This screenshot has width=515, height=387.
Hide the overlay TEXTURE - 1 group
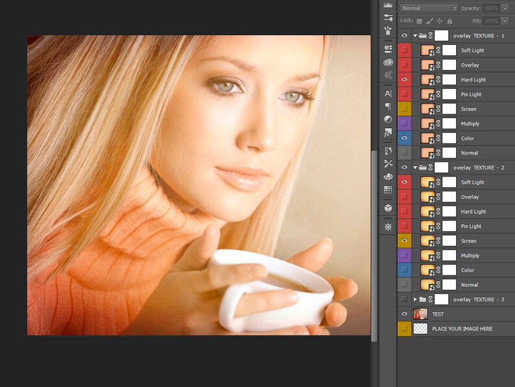point(404,36)
